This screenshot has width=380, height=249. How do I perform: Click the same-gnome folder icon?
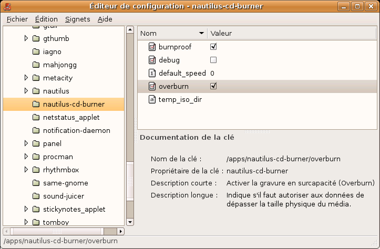tap(36, 183)
